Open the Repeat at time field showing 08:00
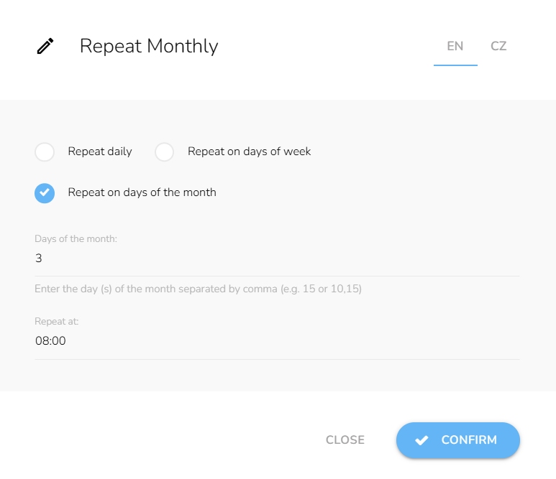Image resolution: width=556 pixels, height=479 pixels. (x=277, y=341)
